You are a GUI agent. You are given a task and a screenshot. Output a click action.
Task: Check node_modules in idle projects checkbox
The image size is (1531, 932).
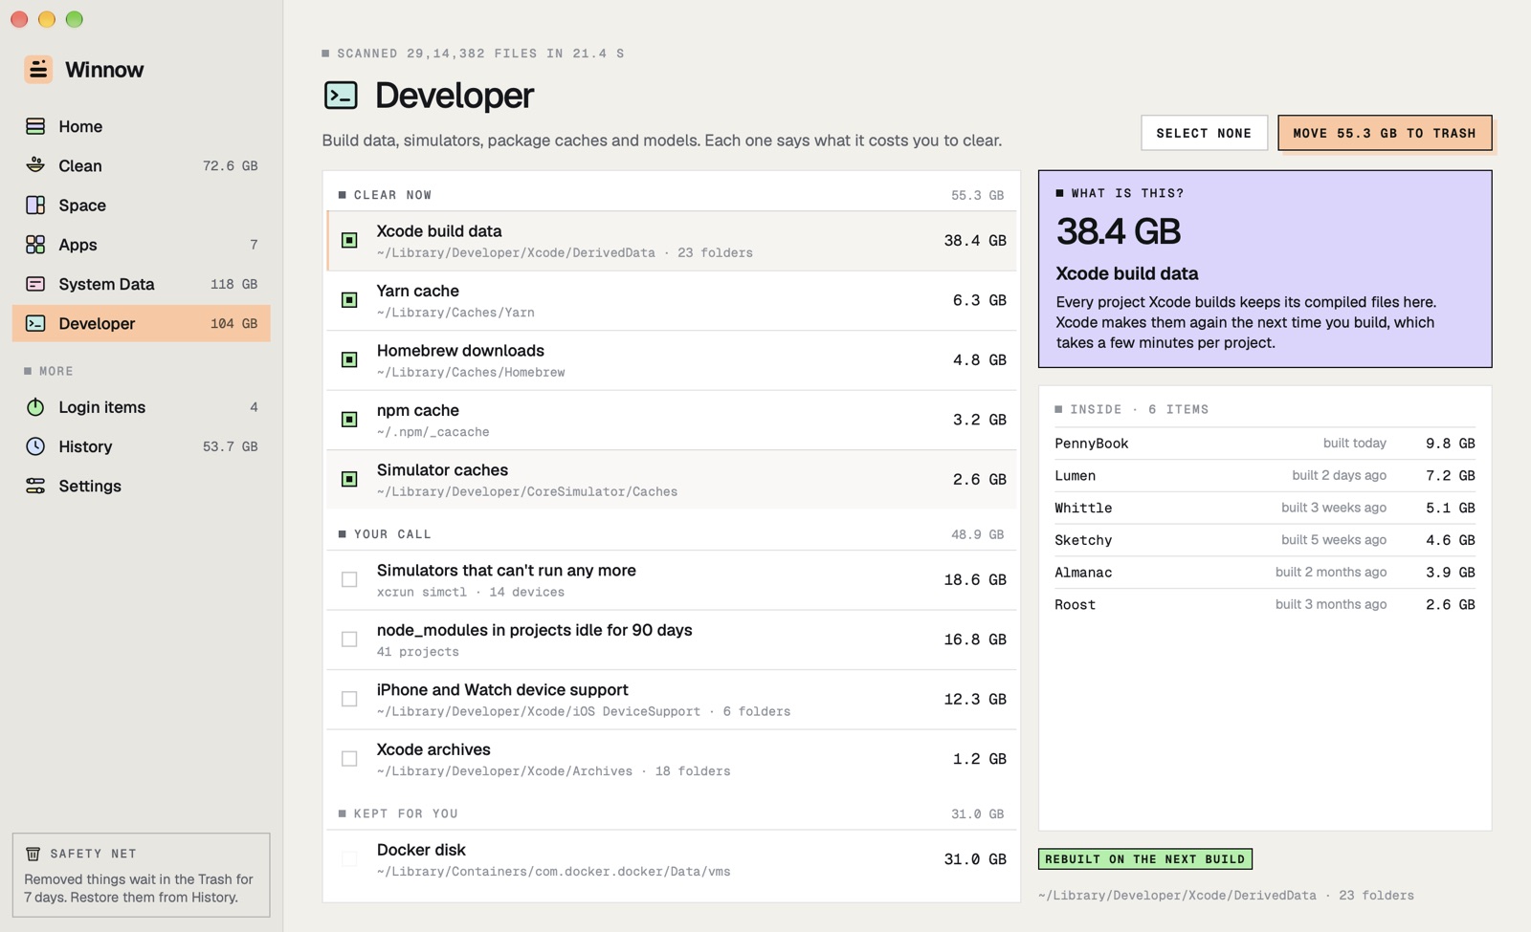(349, 639)
